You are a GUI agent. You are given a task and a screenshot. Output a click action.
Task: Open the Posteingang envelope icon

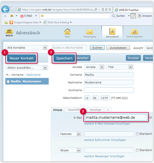(90, 32)
